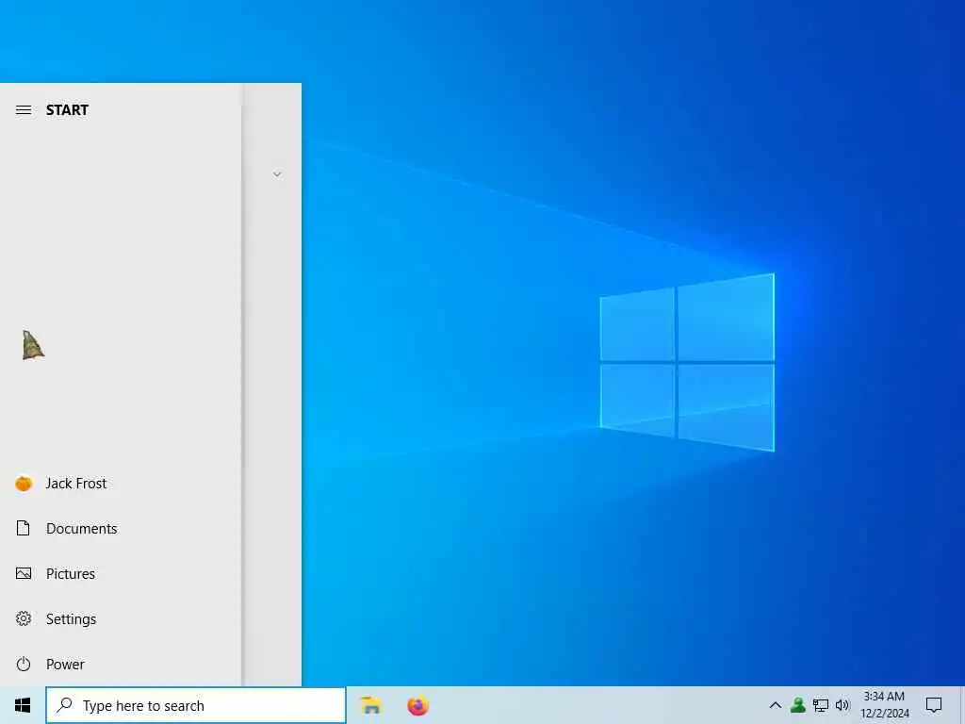Click the small brown pointed app icon

pos(33,345)
